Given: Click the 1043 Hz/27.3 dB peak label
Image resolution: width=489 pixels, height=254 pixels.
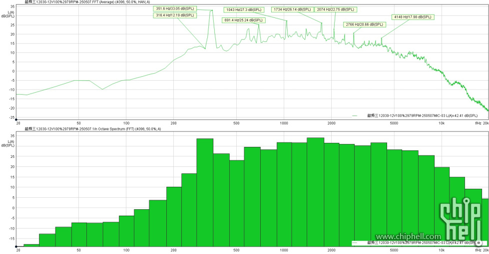Looking at the screenshot, I should coord(244,10).
